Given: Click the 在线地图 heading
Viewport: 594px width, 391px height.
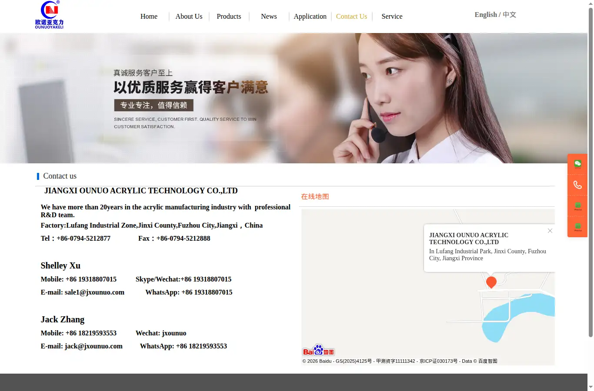Looking at the screenshot, I should pyautogui.click(x=315, y=196).
